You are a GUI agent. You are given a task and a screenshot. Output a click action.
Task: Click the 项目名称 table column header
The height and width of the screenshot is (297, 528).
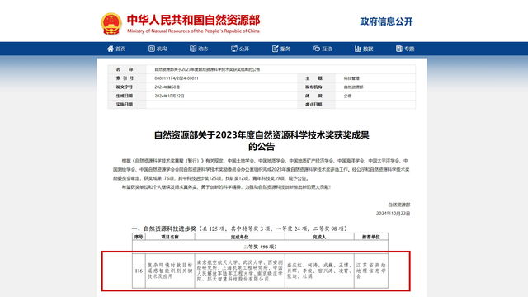170,237
